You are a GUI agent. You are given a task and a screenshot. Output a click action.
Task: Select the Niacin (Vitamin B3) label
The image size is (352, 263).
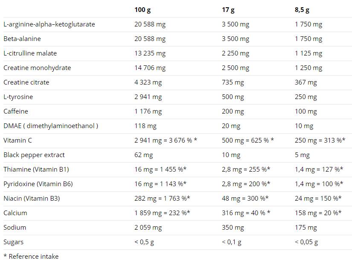[32, 199]
